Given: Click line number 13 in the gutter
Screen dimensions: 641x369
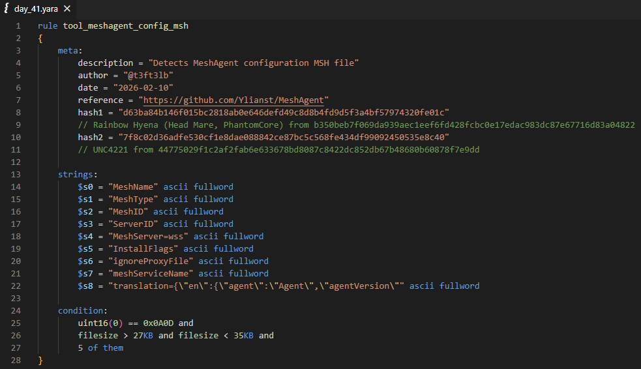Looking at the screenshot, I should click(16, 175).
